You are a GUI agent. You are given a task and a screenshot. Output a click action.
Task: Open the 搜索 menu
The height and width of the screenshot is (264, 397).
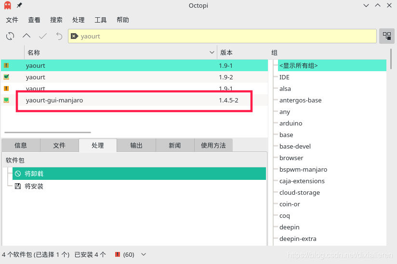[x=56, y=20]
